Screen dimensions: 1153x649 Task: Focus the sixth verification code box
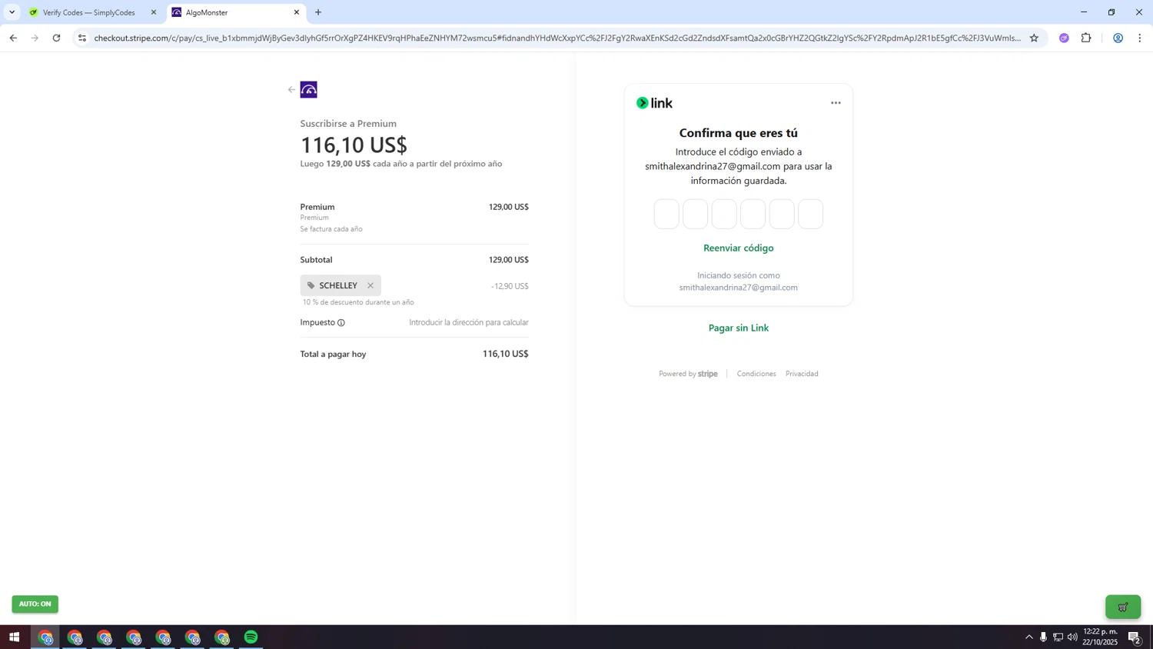click(810, 214)
